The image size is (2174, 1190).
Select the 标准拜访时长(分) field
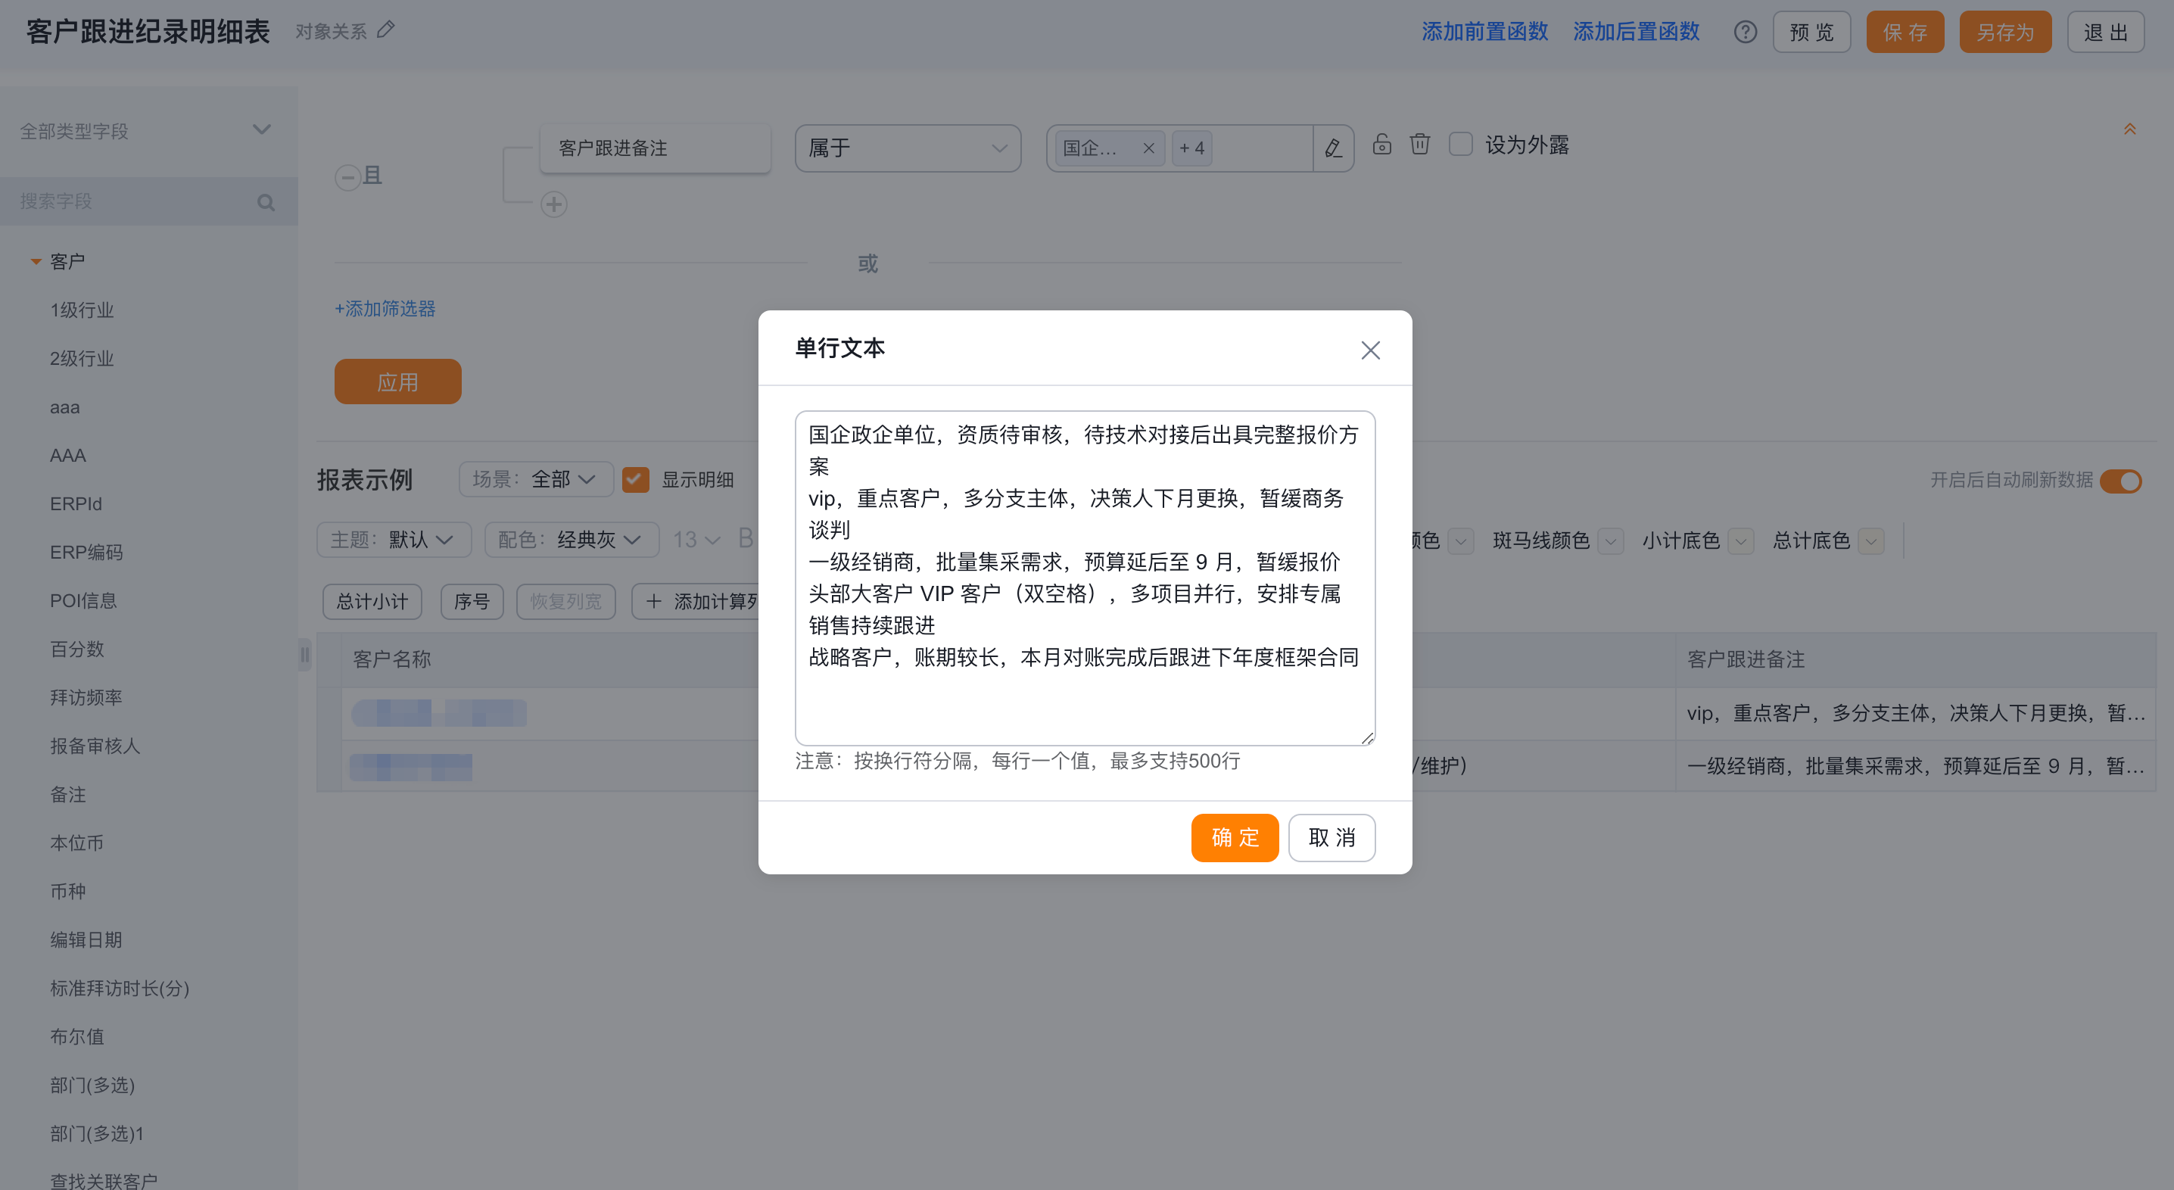click(x=119, y=989)
